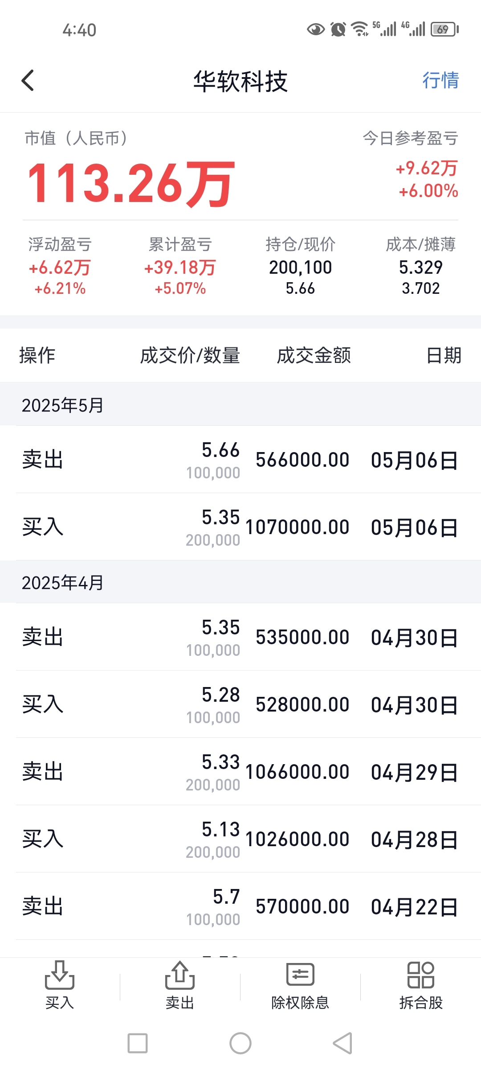Tap holdings quantity 200,100
Image resolution: width=481 pixels, height=1070 pixels.
point(301,267)
